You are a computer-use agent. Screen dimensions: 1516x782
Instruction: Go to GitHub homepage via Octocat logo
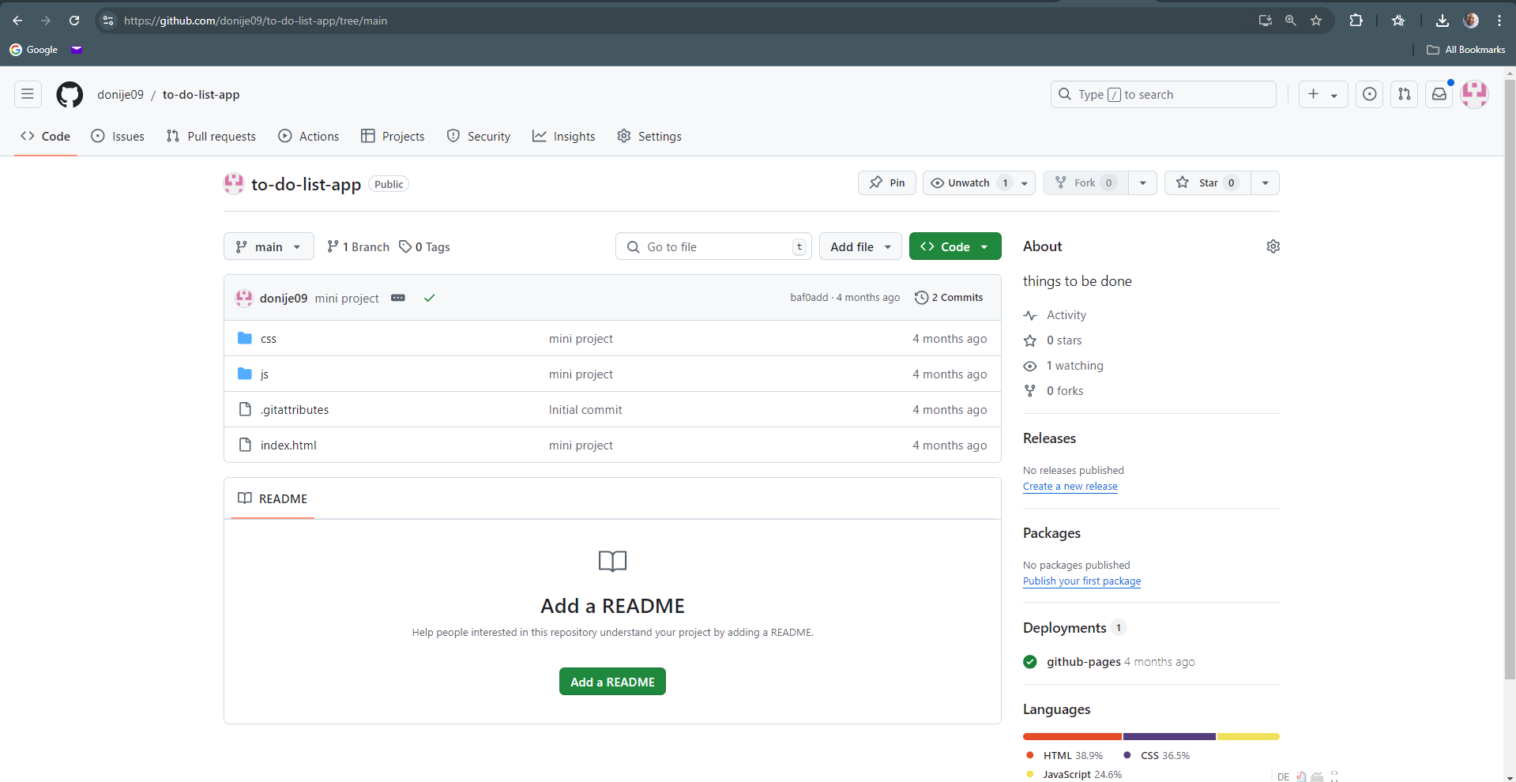coord(70,95)
